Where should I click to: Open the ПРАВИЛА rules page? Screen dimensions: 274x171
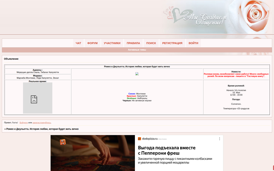tap(133, 43)
